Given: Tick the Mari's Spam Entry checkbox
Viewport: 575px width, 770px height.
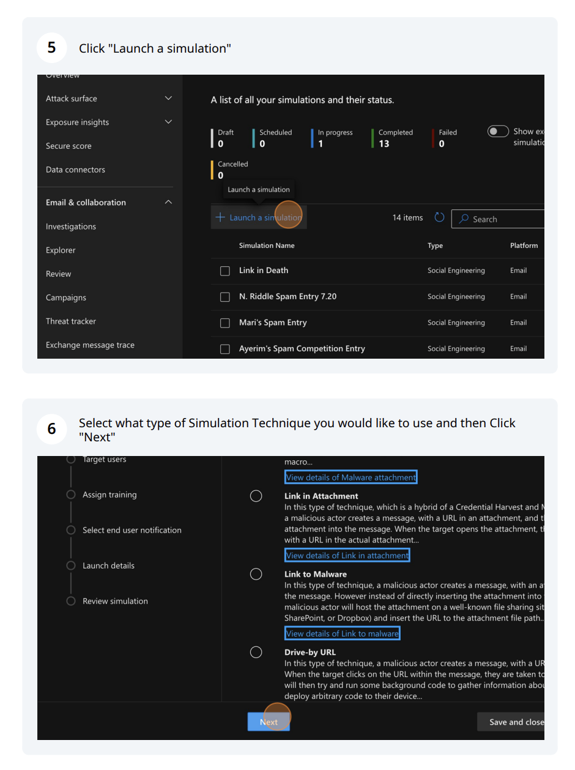Looking at the screenshot, I should [225, 323].
